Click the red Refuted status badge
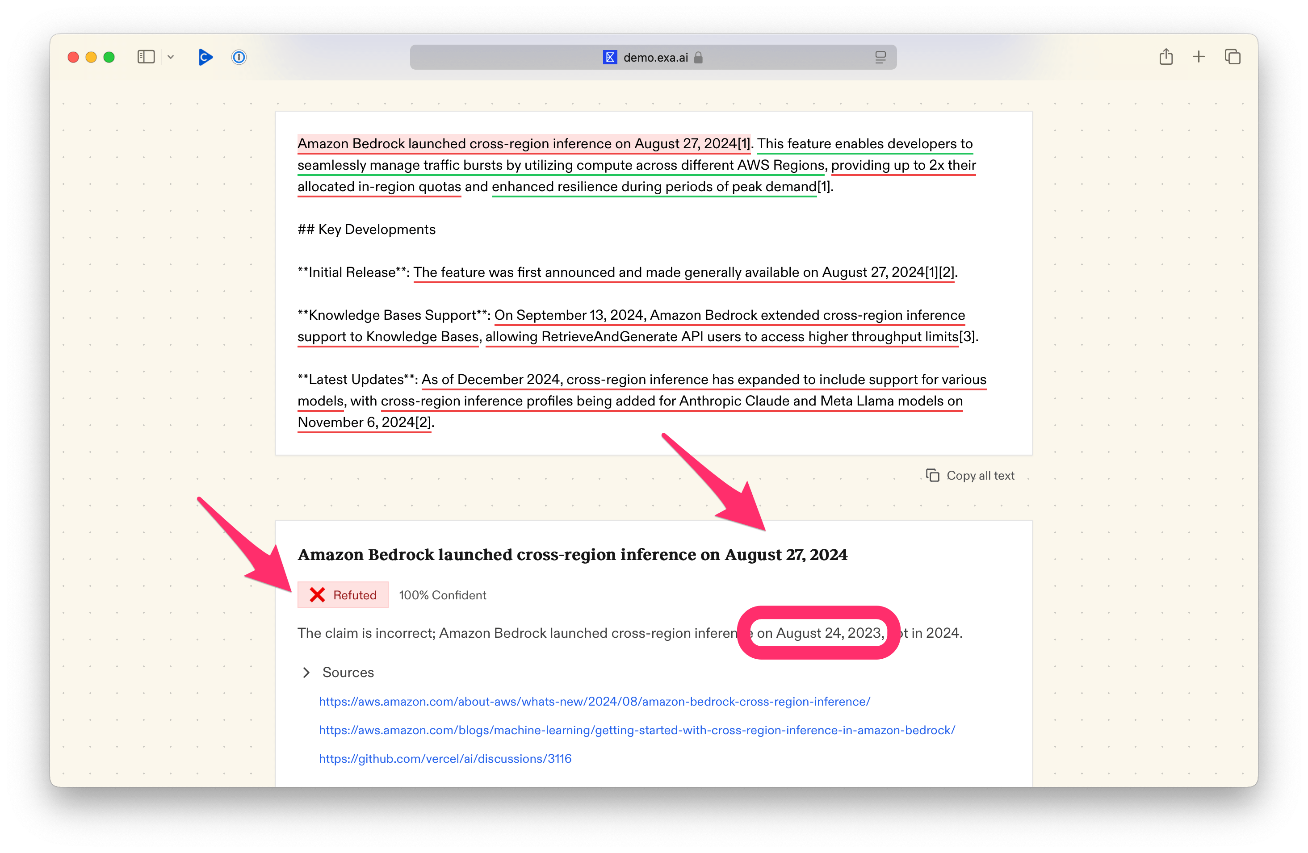This screenshot has height=853, width=1308. [x=343, y=595]
